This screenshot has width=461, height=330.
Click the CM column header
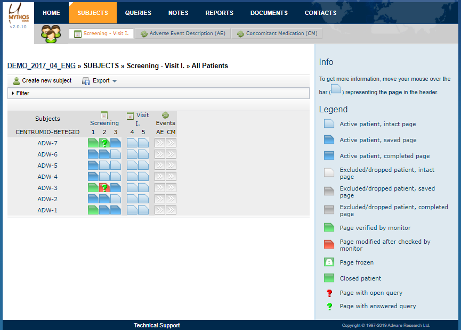coord(171,132)
